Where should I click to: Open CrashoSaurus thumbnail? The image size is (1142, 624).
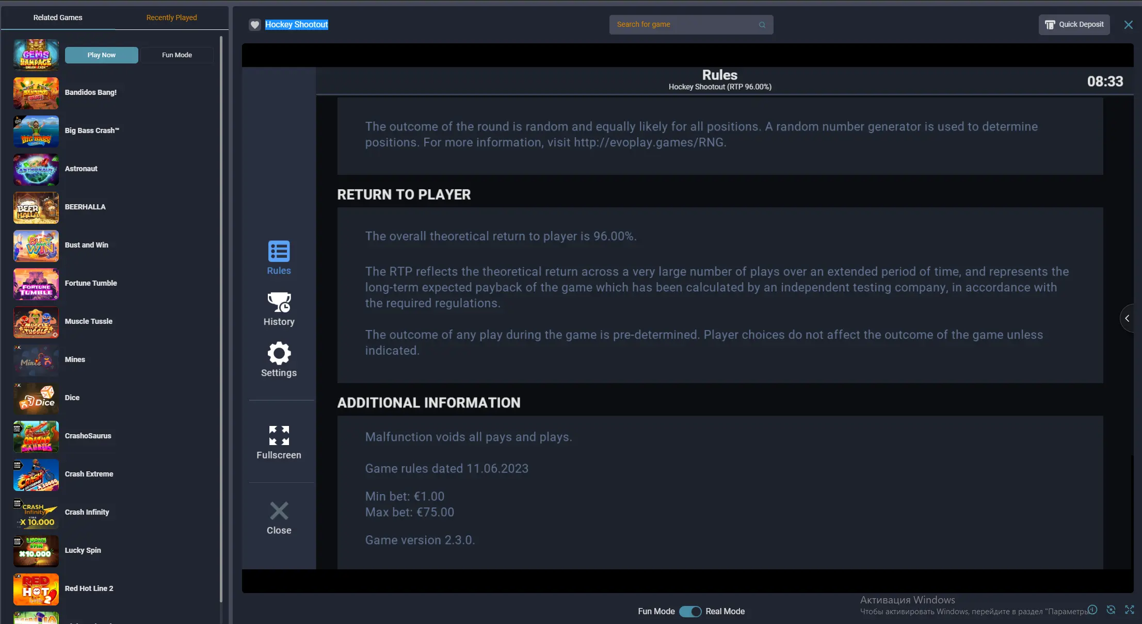36,436
